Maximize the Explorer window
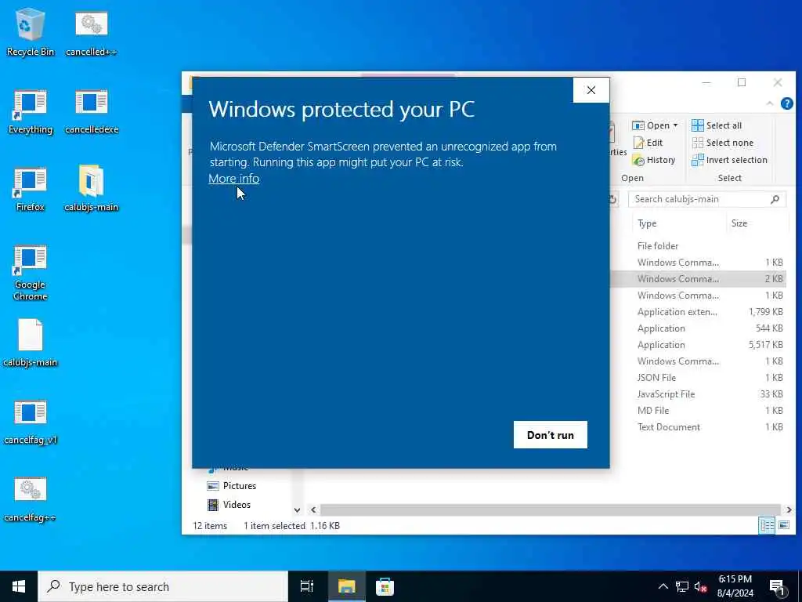Screen dimensions: 802x602 742,82
